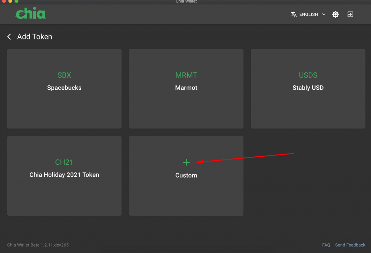
Task: Click the Chia Holiday 2021 Token label
Action: click(x=64, y=175)
